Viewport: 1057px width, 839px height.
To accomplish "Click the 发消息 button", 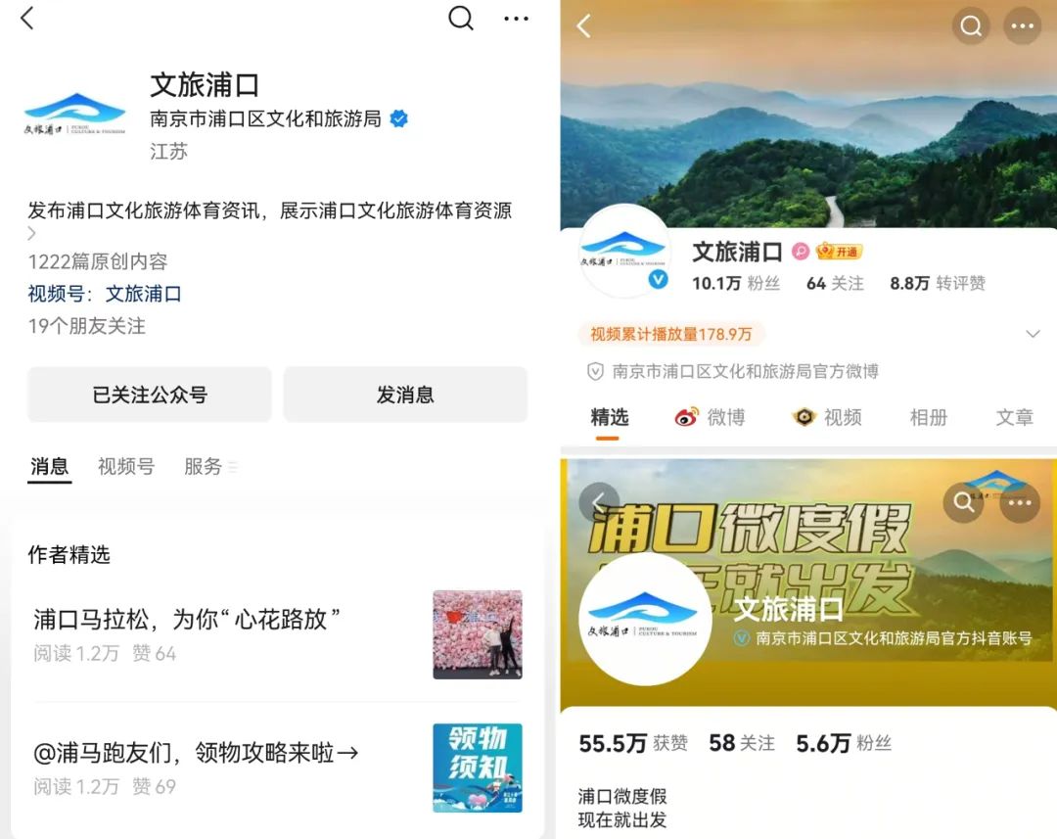I will click(405, 395).
